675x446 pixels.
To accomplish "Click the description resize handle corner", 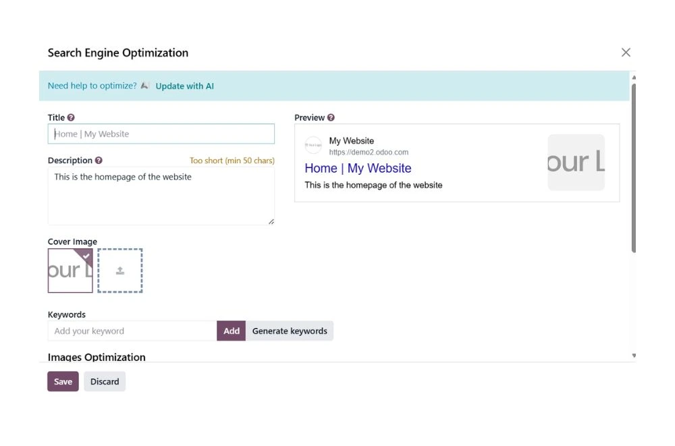I will [271, 222].
